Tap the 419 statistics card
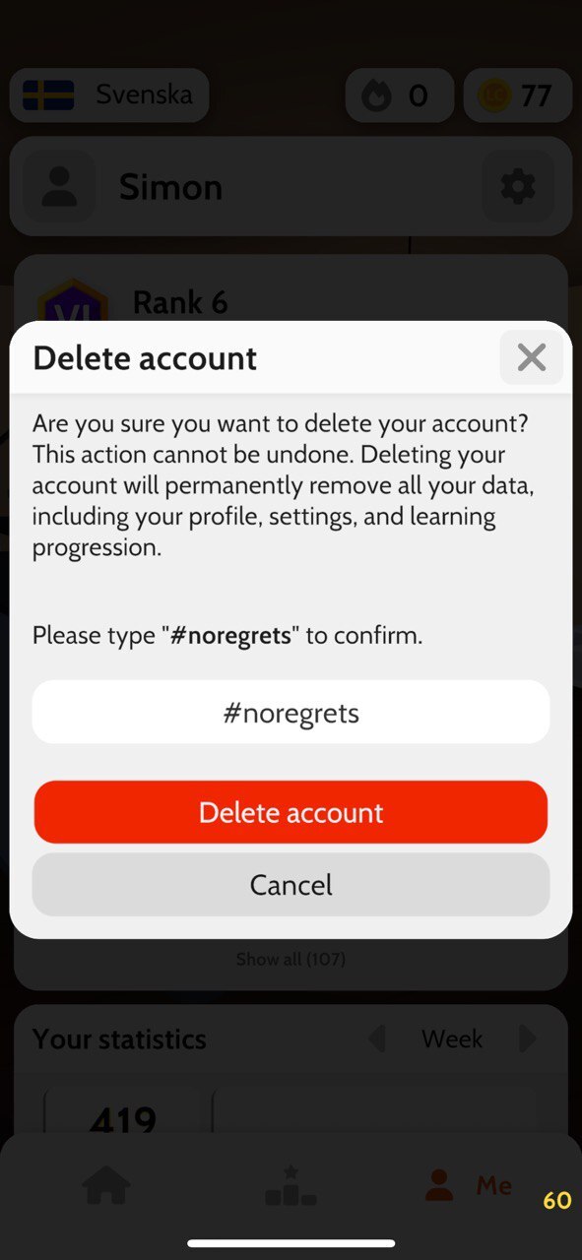Screen dimensions: 582x1260 pyautogui.click(x=123, y=1110)
